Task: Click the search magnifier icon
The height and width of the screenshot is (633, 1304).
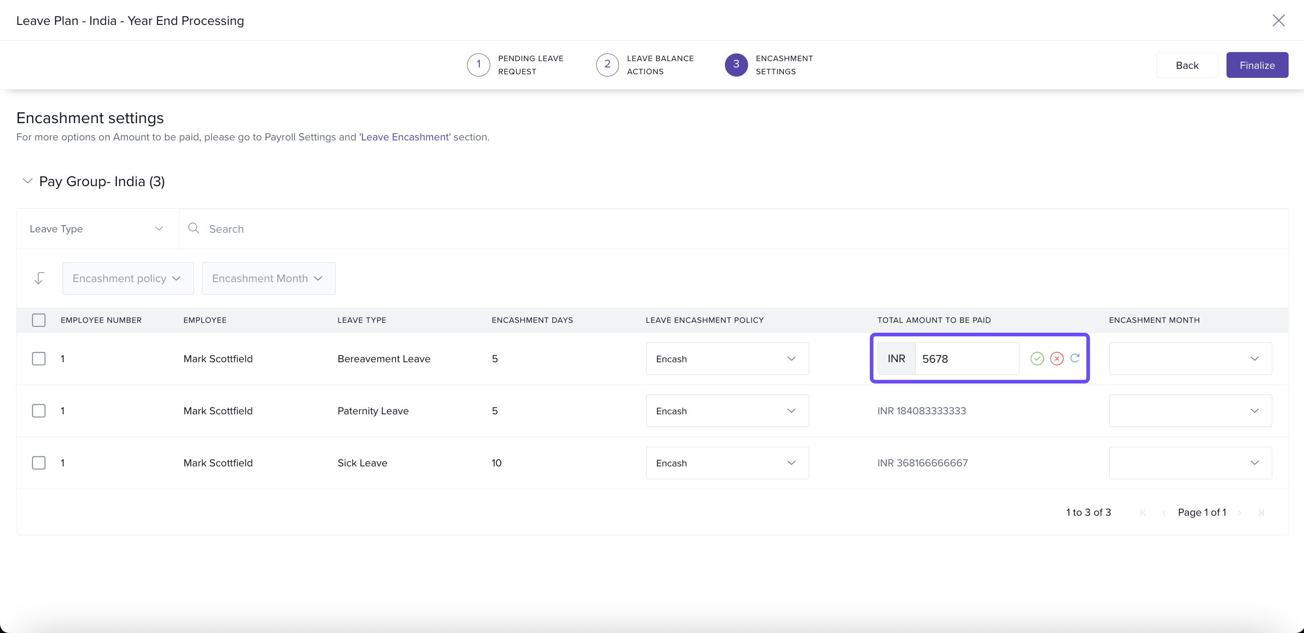Action: 193,228
